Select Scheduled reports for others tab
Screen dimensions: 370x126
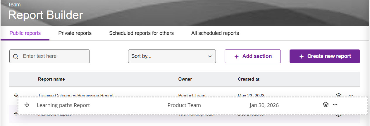pyautogui.click(x=141, y=33)
